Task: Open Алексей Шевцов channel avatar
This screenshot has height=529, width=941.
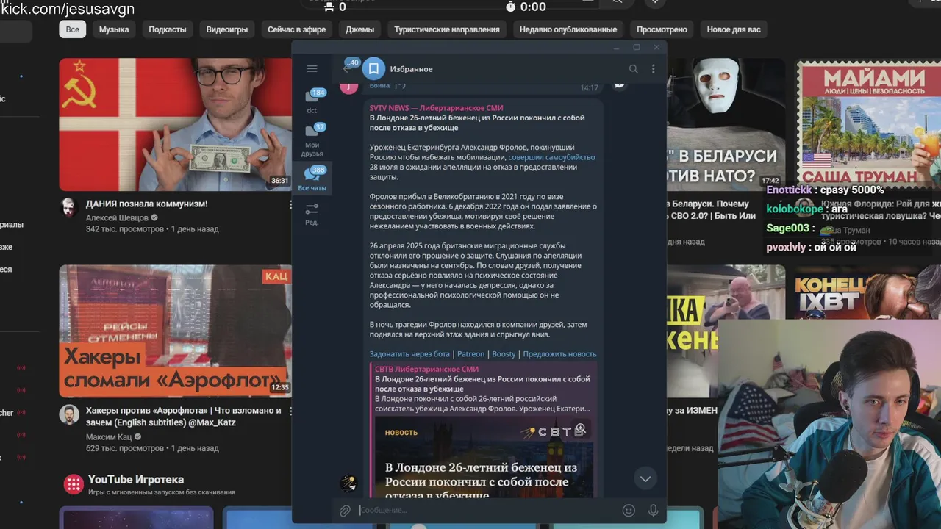Action: [x=69, y=207]
